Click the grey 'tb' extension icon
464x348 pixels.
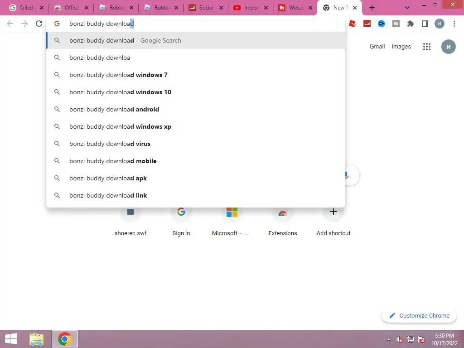(x=396, y=24)
